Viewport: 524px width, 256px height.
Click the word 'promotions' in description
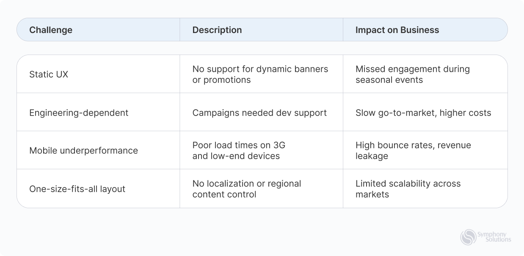coord(227,80)
